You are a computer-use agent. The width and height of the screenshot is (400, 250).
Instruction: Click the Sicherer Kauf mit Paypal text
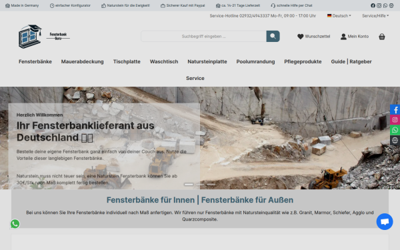pyautogui.click(x=185, y=5)
